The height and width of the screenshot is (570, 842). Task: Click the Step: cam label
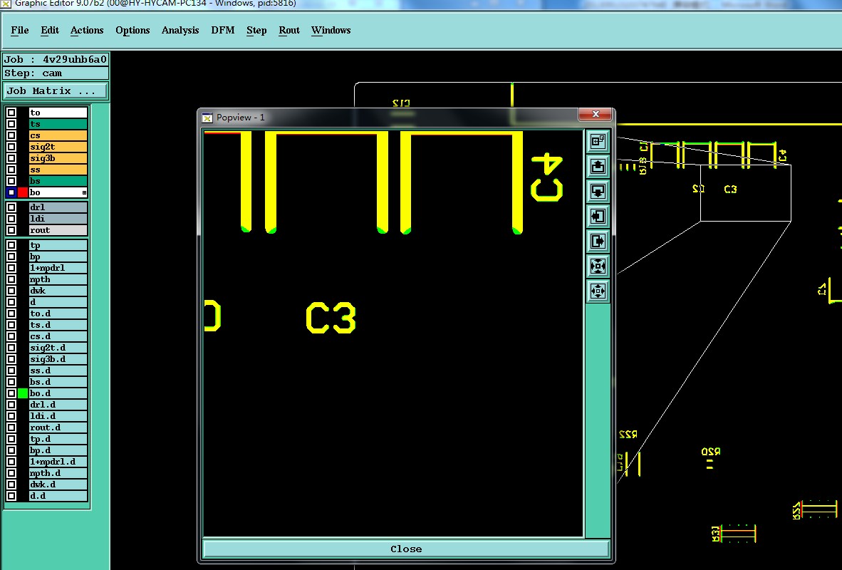[56, 73]
